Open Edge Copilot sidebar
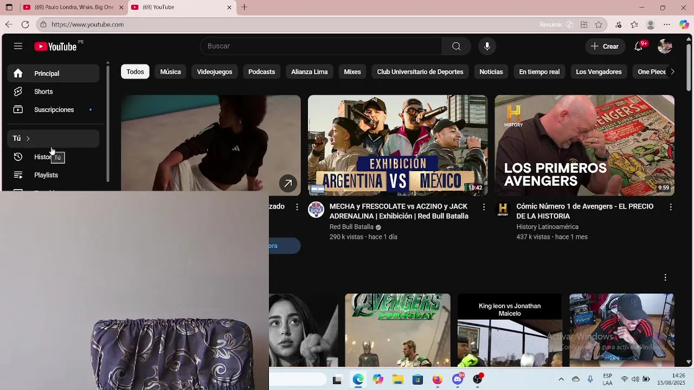The width and height of the screenshot is (694, 390). [x=684, y=24]
